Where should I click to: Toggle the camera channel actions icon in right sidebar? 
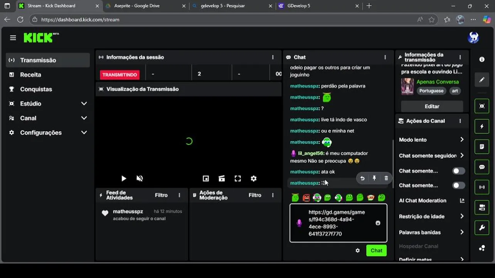coord(482,207)
